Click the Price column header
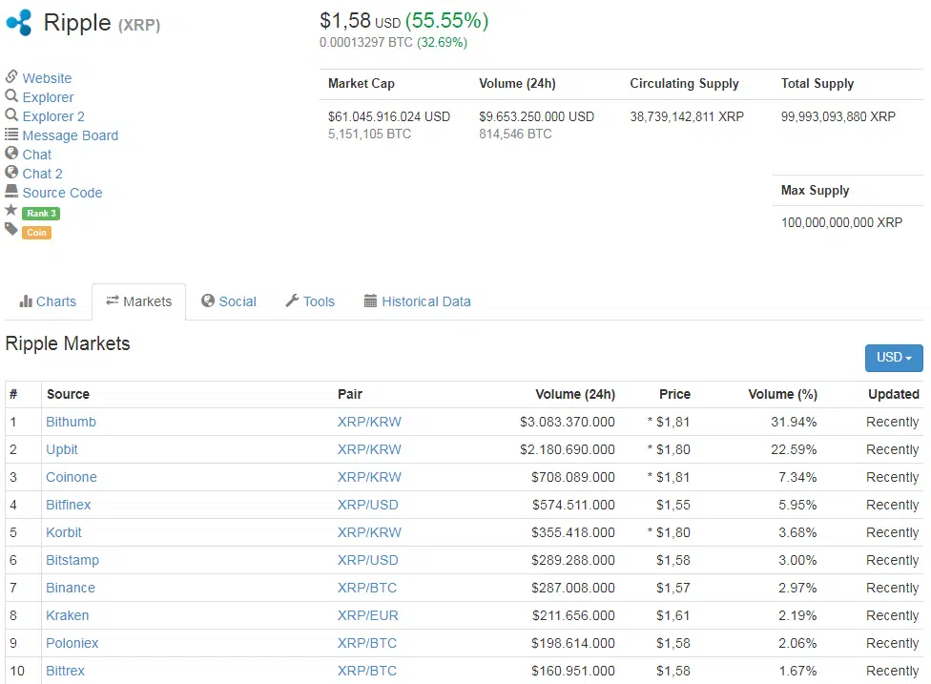The height and width of the screenshot is (684, 931). point(674,394)
